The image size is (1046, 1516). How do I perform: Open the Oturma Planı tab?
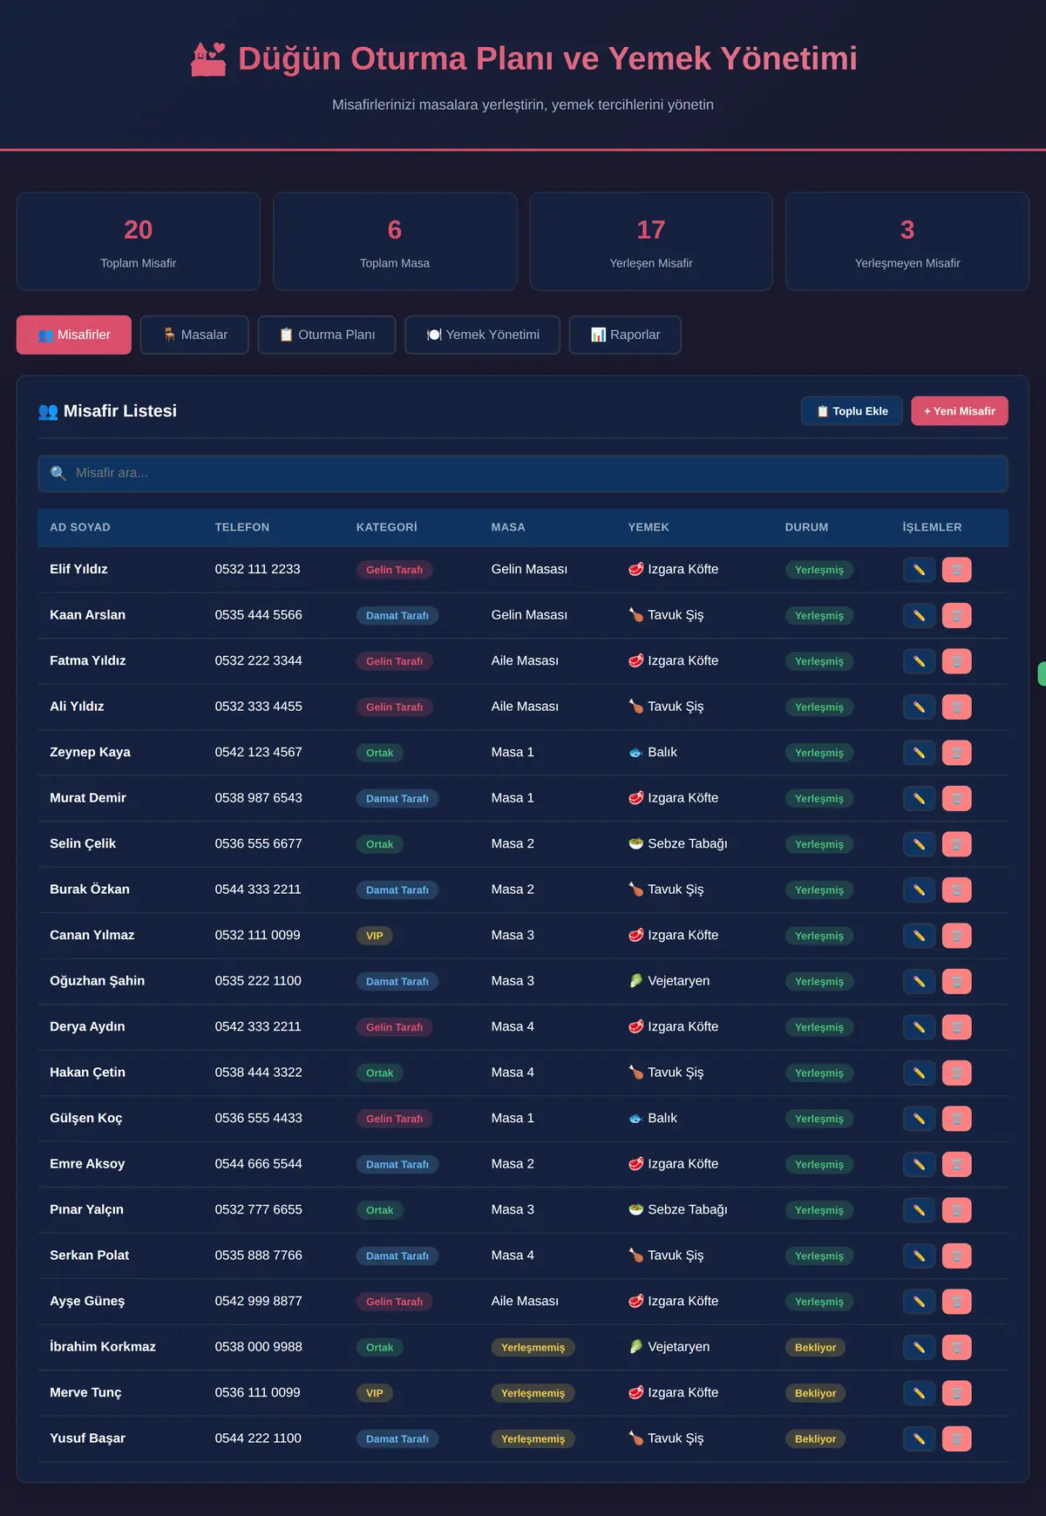click(327, 335)
